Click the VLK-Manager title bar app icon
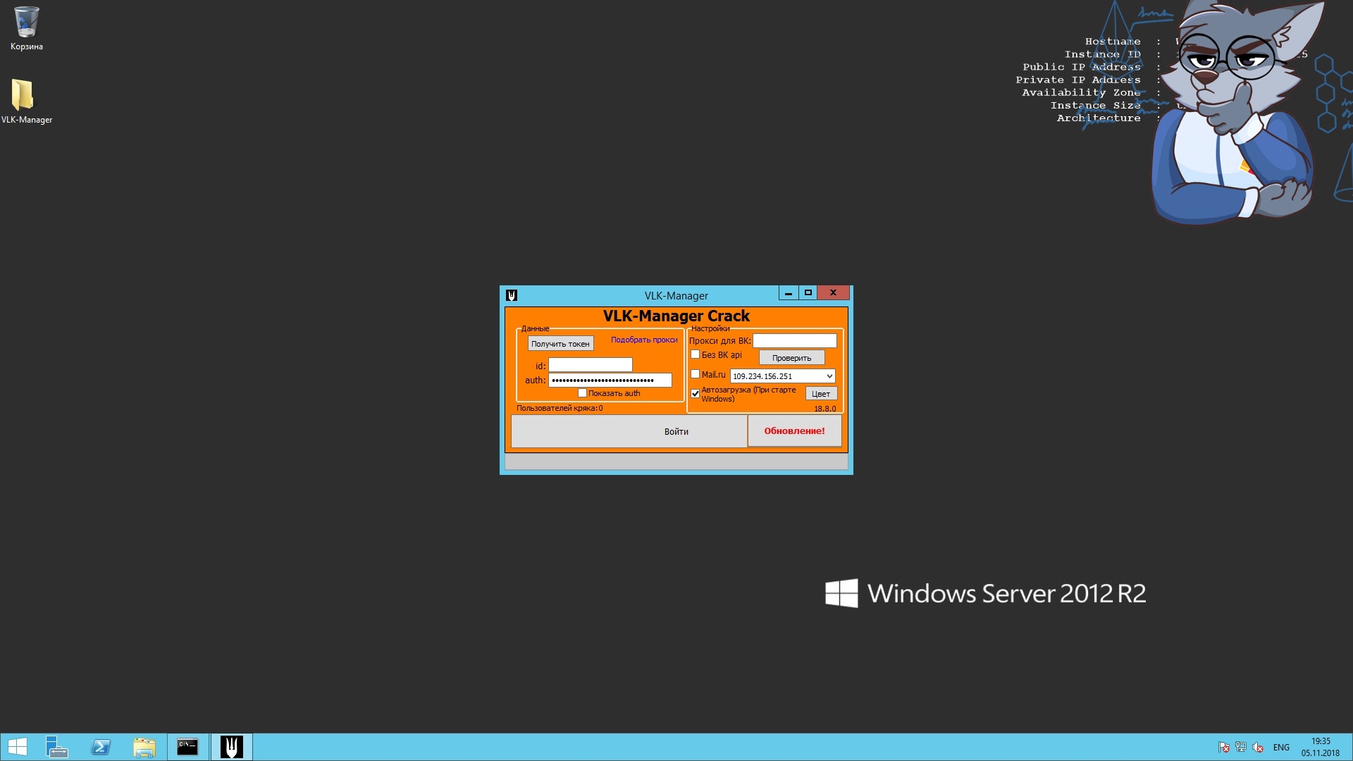 [512, 295]
